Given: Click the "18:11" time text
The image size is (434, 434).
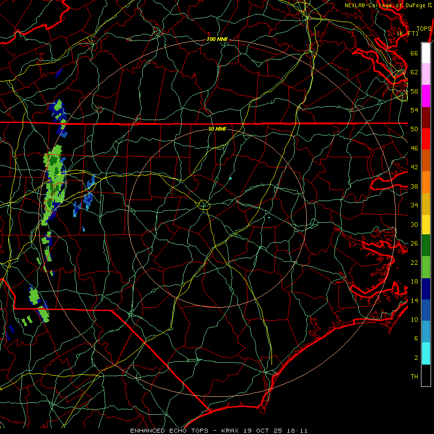Looking at the screenshot, I should (297, 431).
